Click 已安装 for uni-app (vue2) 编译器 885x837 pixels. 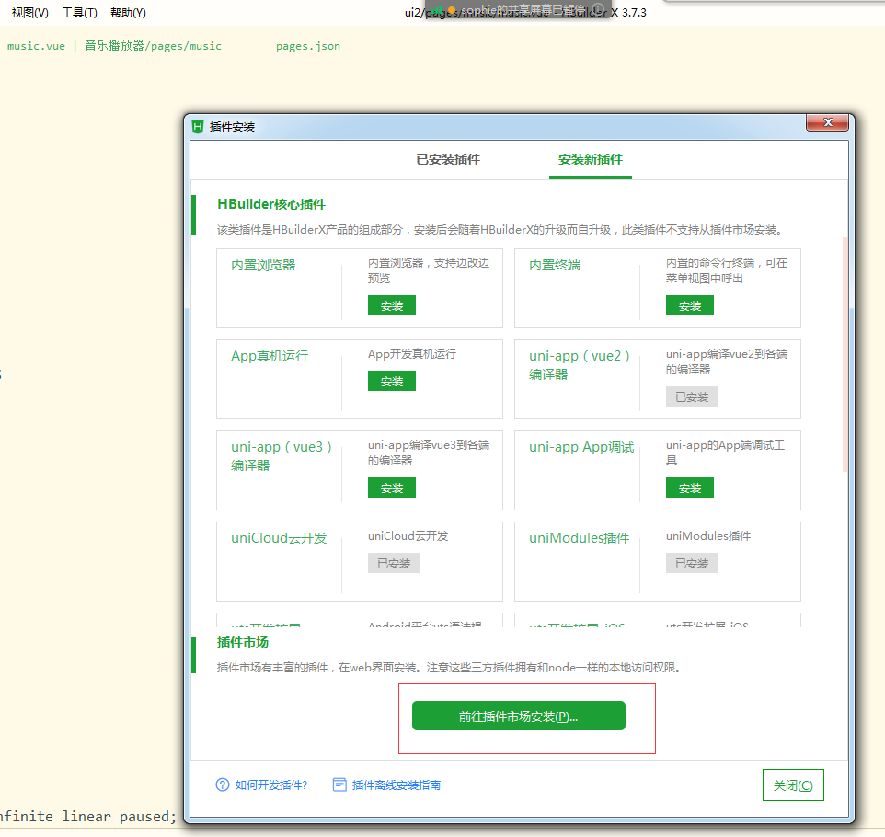(x=692, y=396)
